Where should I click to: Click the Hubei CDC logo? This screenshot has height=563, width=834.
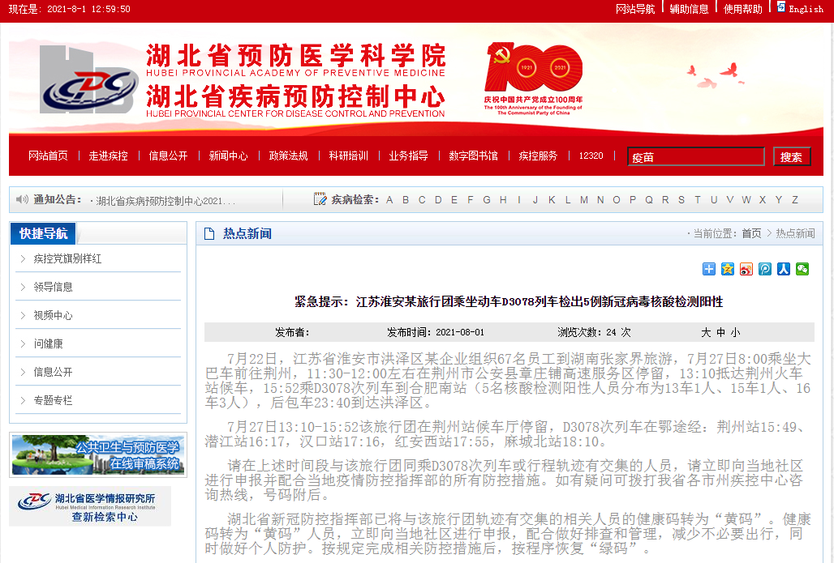(x=88, y=81)
